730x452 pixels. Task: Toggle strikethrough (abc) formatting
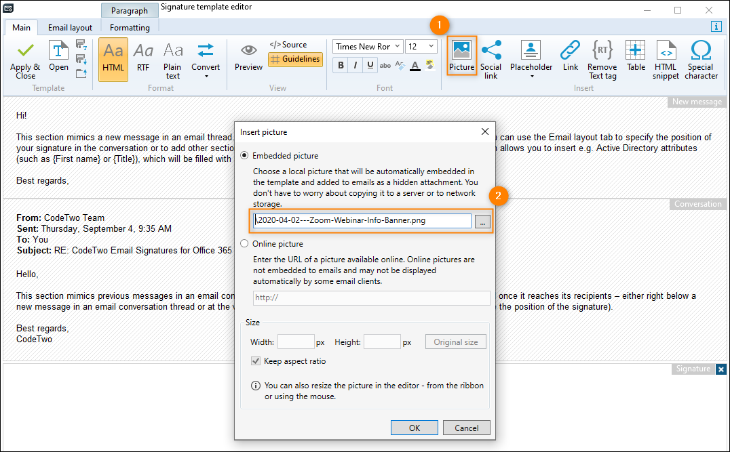[x=385, y=66]
